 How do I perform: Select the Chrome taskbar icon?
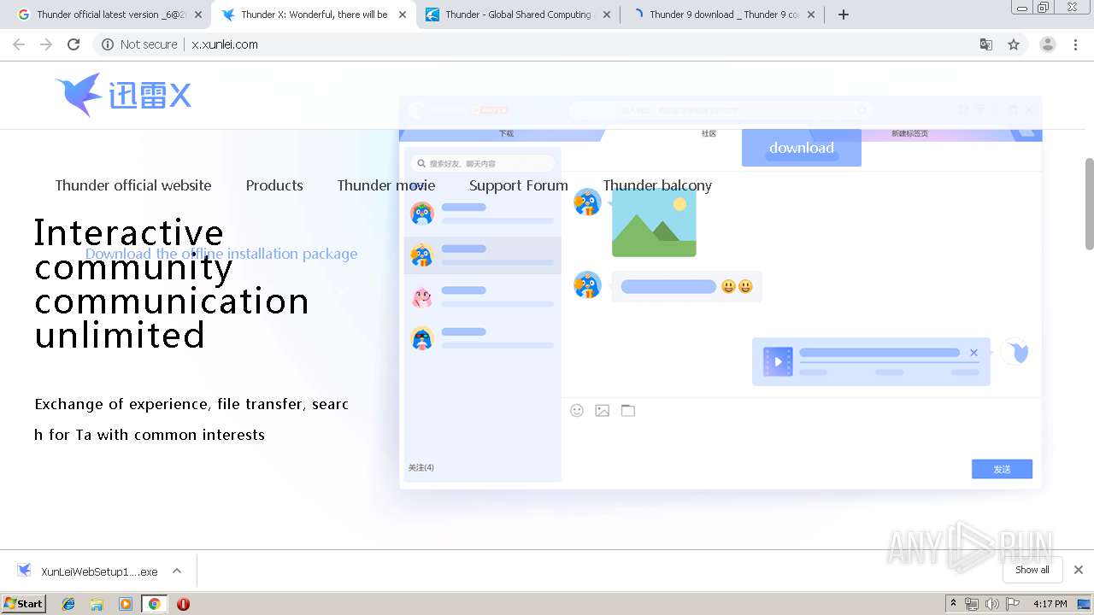point(154,604)
